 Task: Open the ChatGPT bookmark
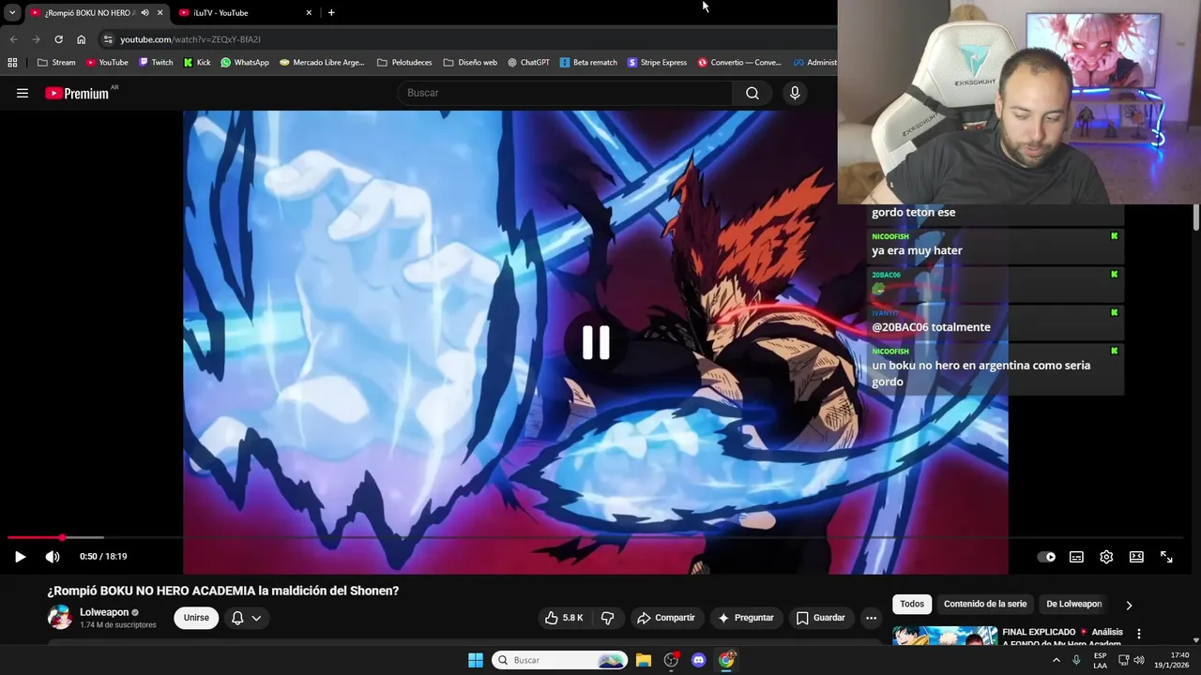tap(529, 63)
